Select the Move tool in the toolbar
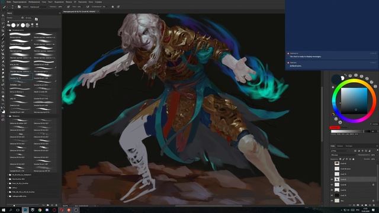Image resolution: width=379 pixels, height=213 pixels. pos(3,15)
